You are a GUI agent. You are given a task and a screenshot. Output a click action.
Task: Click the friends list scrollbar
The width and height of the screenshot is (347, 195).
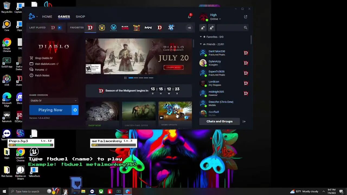pos(251,40)
